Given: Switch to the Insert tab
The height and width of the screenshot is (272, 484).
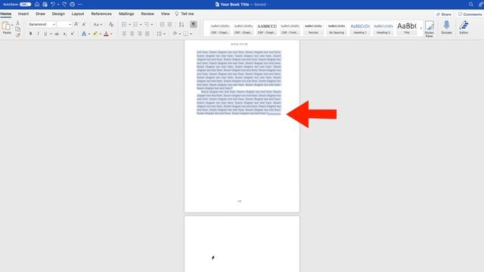Looking at the screenshot, I should 23,14.
